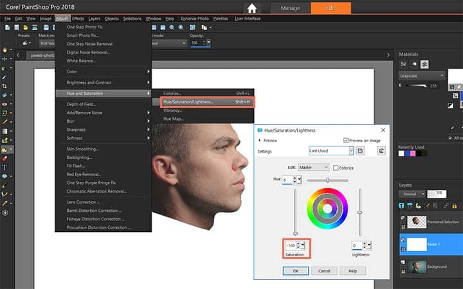This screenshot has height=289, width=463.
Task: Switch to the Edit tab
Action: click(331, 8)
